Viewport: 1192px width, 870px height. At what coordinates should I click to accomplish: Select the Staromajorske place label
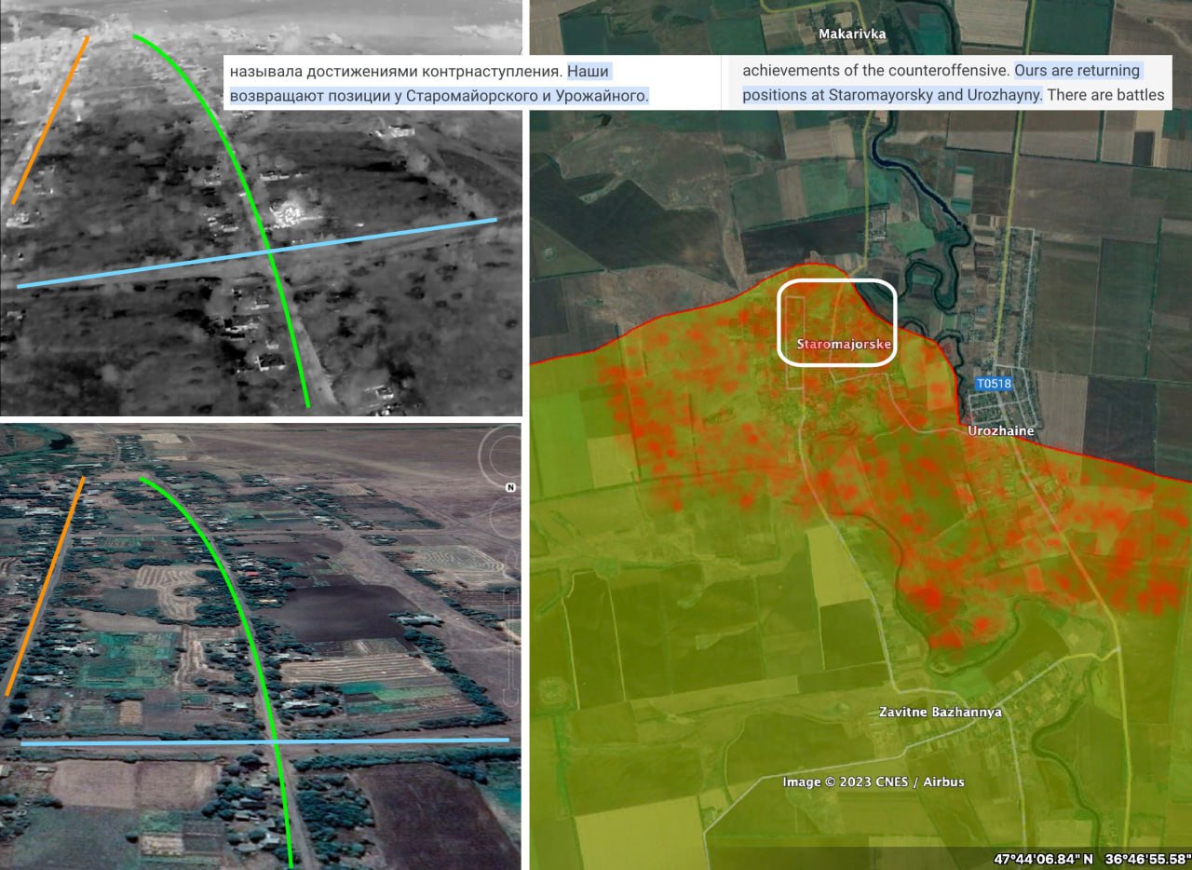(844, 345)
